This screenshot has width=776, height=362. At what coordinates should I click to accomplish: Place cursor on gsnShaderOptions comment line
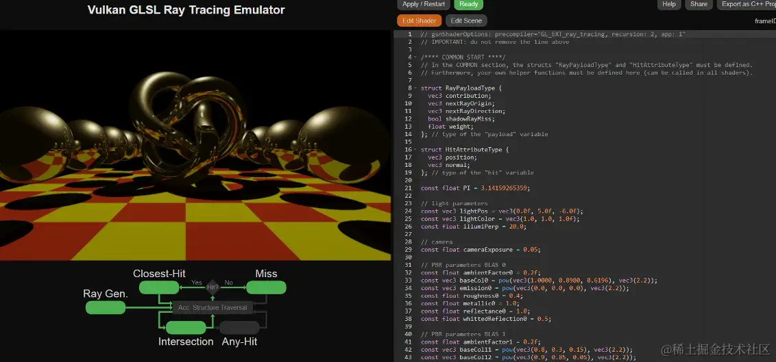pyautogui.click(x=553, y=34)
